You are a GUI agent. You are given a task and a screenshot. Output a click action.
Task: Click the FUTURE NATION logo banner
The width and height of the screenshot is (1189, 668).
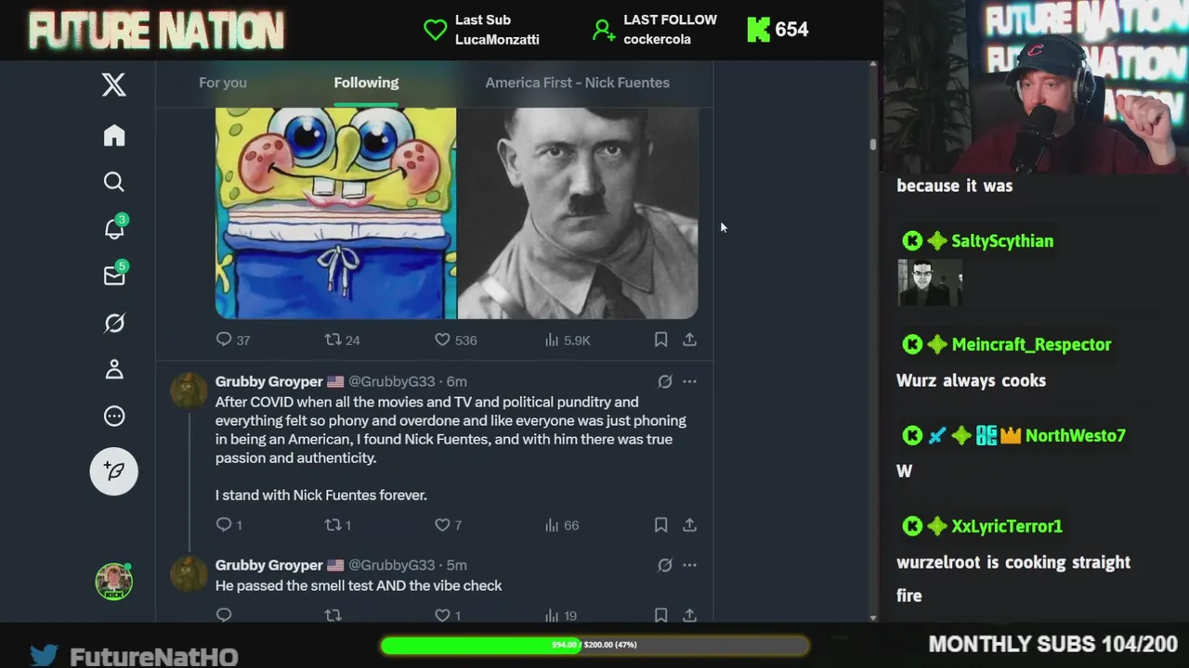pos(156,31)
